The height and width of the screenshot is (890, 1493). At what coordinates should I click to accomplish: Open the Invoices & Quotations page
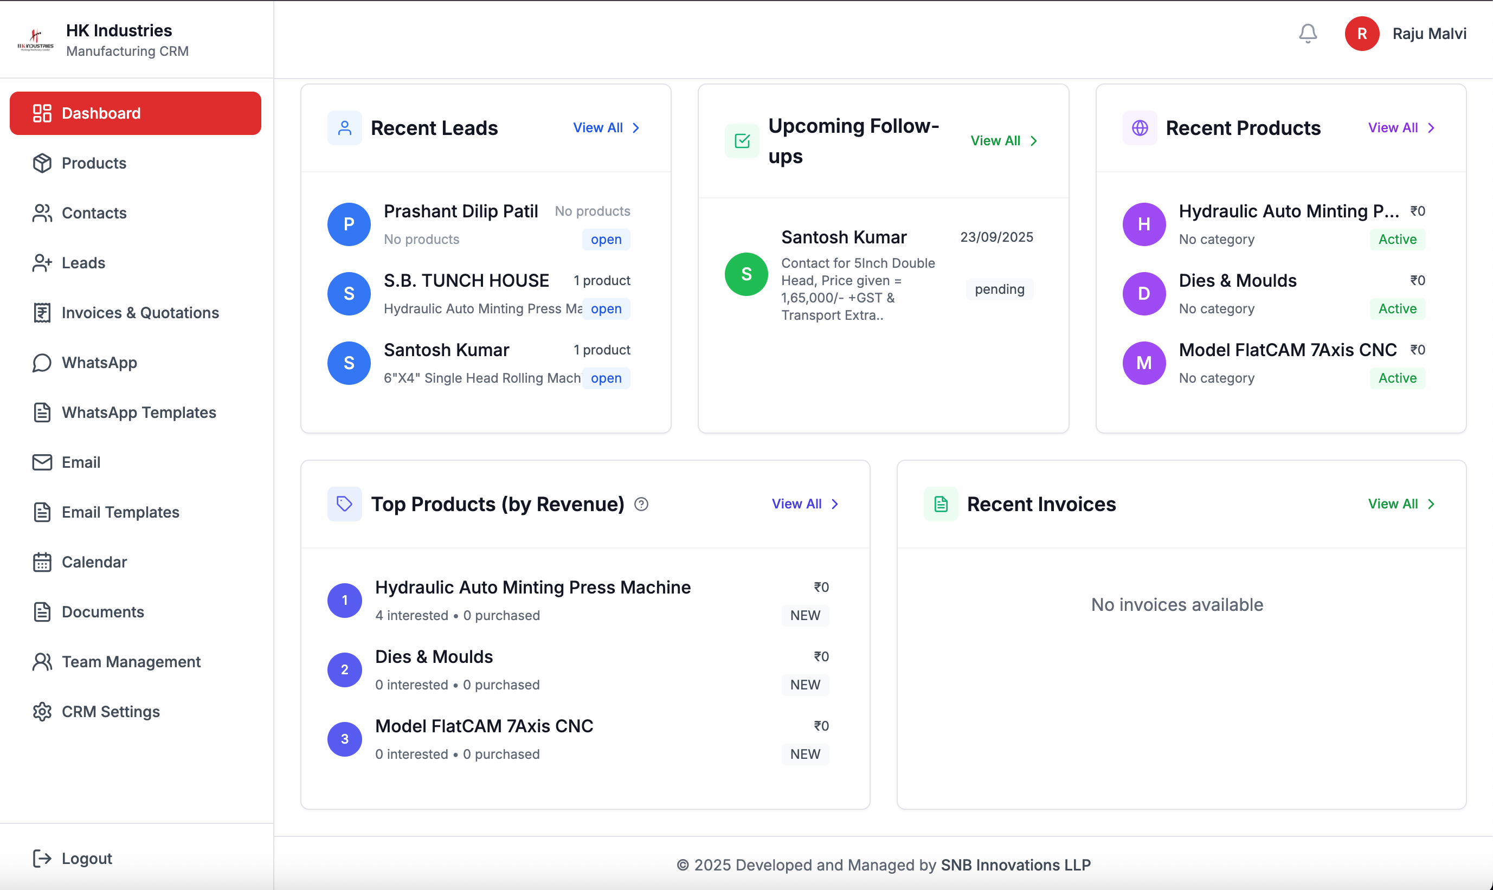coord(136,312)
